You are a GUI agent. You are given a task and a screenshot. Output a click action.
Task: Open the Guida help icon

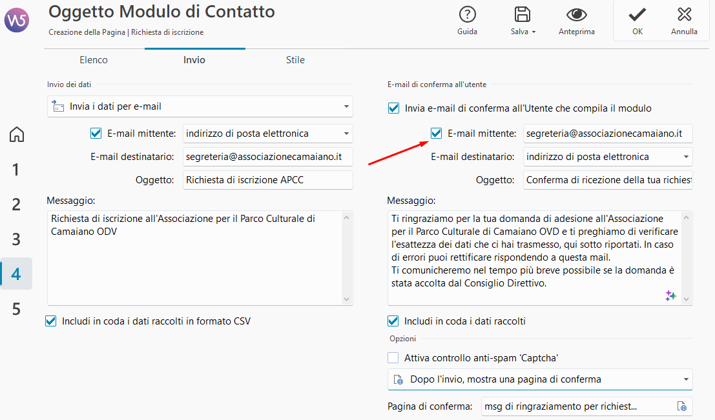pos(468,15)
